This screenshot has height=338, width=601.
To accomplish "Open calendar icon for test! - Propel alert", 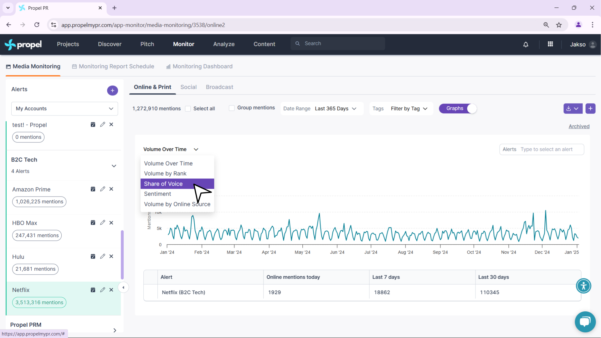I will tap(93, 125).
